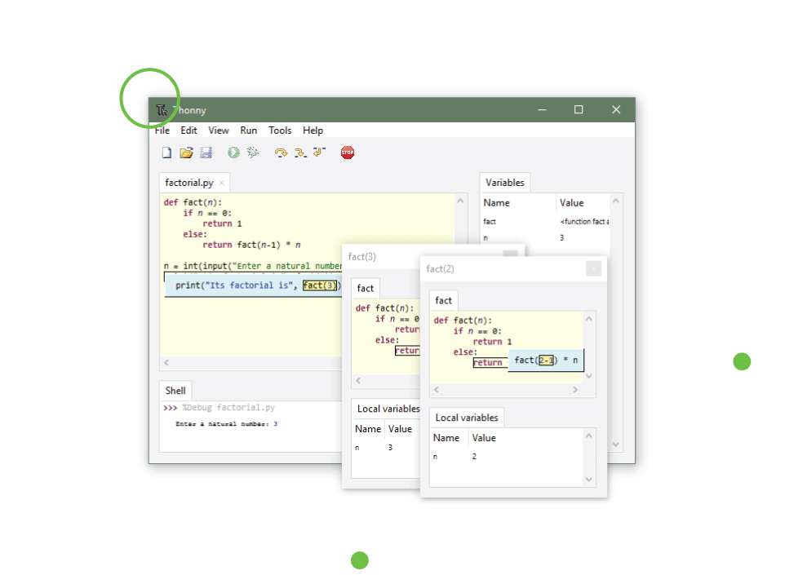Create a new file with toolbar icon
Viewport: 807px width, 575px height.
tap(166, 153)
